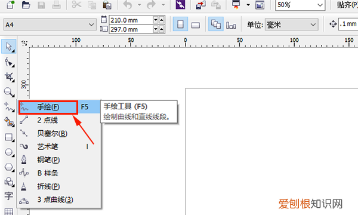Screen dimensions: 358x215
Task: Increase page width with up spinner
Action: coord(162,20)
